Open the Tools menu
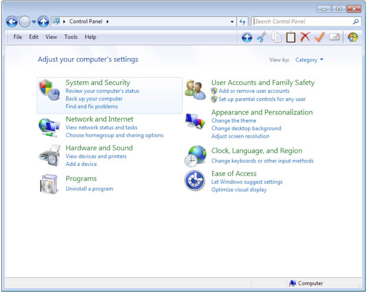 (x=71, y=37)
